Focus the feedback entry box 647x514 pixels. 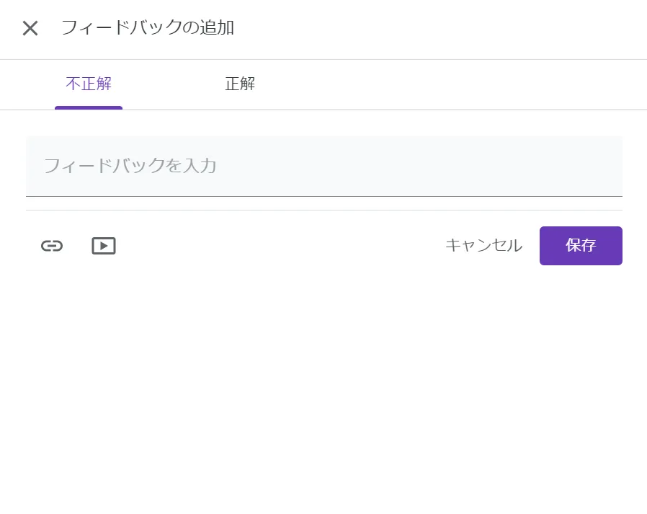pyautogui.click(x=323, y=166)
